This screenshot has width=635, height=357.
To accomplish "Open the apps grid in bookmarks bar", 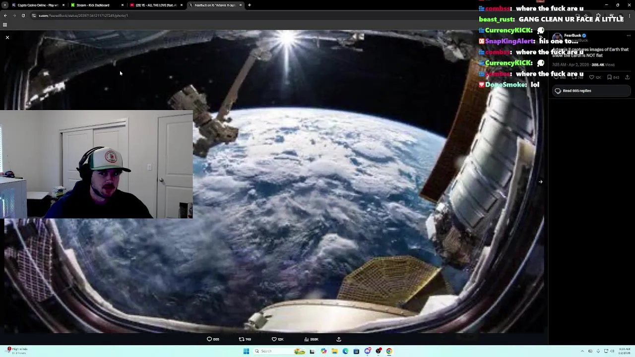I will pos(5,25).
